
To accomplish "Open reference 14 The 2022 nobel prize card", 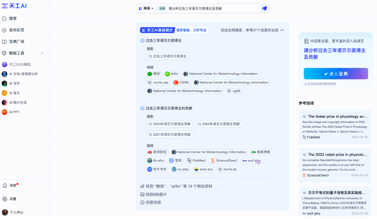I will point(335,165).
